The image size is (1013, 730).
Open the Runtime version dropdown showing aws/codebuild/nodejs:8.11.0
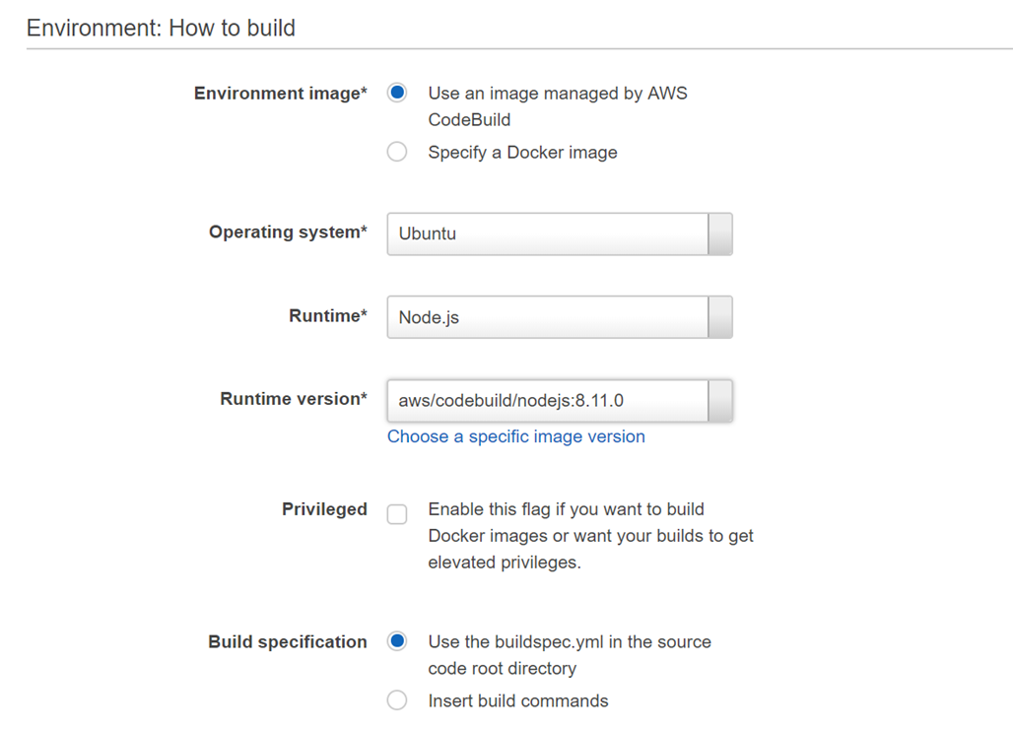point(547,401)
